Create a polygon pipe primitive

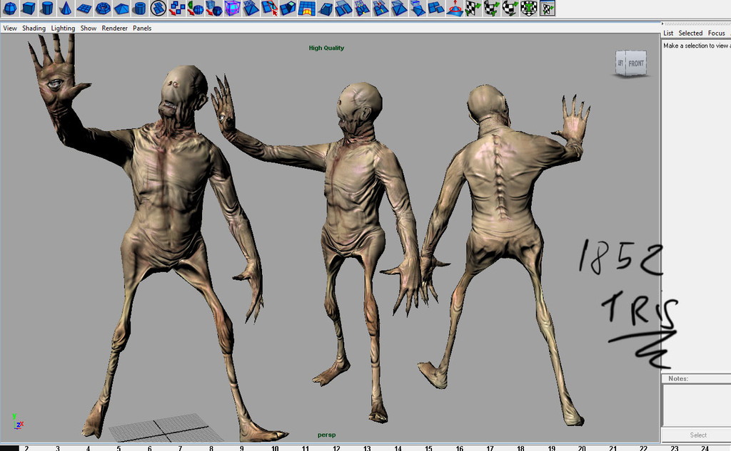pyautogui.click(x=140, y=9)
